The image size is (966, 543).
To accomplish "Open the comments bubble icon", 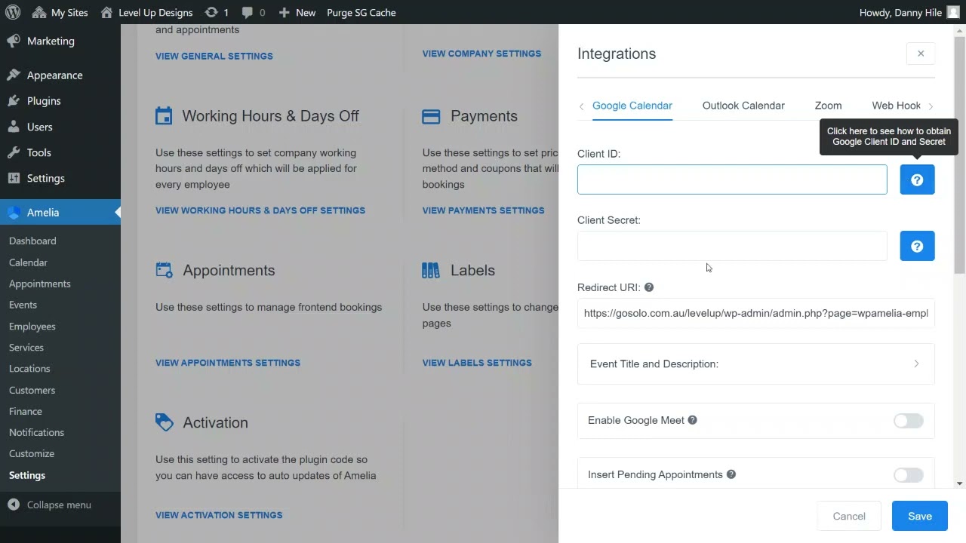I will pos(254,12).
